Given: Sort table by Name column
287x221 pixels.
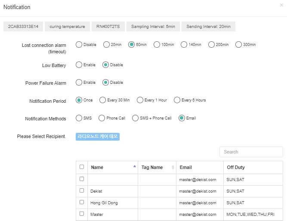Looking at the screenshot, I should 113,167.
